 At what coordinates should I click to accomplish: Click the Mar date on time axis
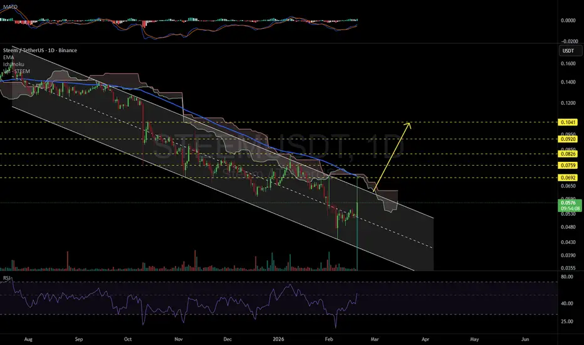pos(375,339)
